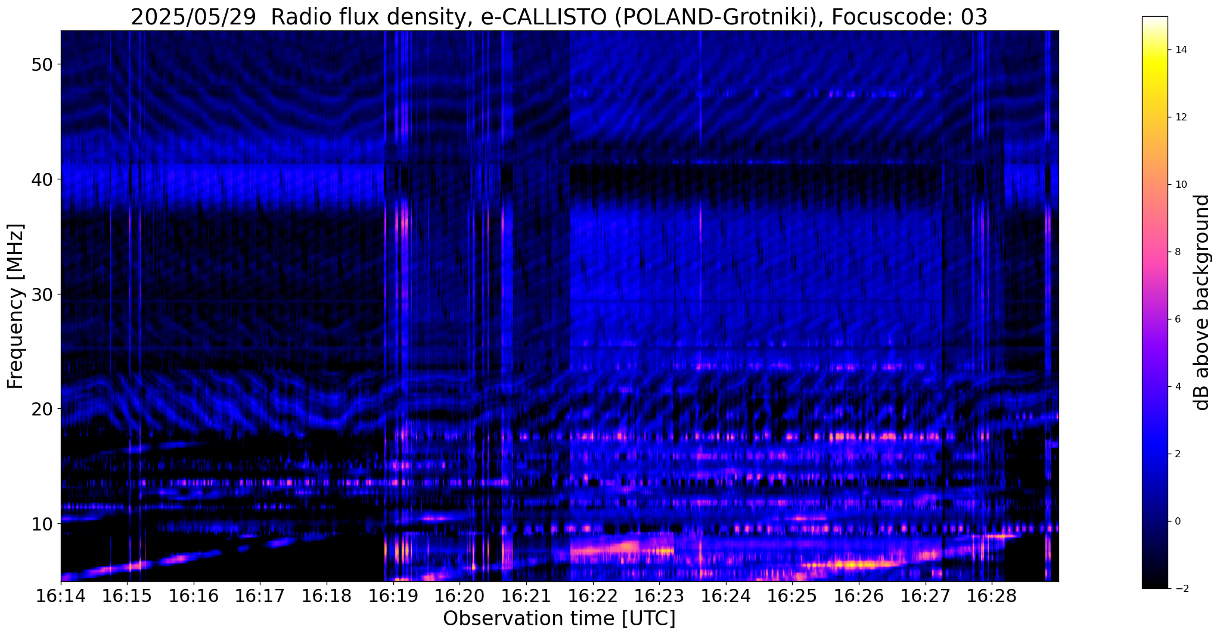Click the 20 MHz frequency tick label

coord(42,409)
